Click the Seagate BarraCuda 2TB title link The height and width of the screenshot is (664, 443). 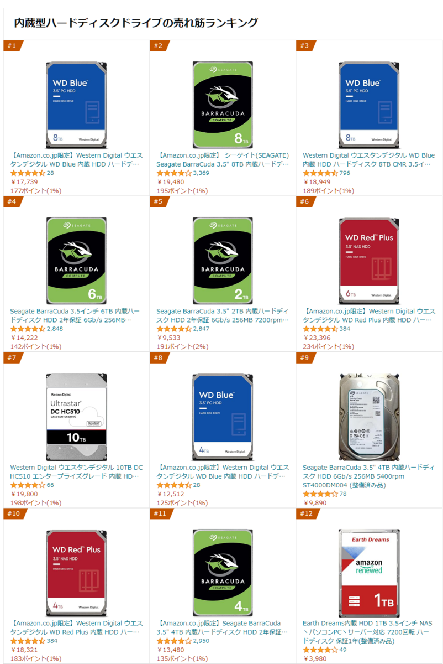(223, 315)
